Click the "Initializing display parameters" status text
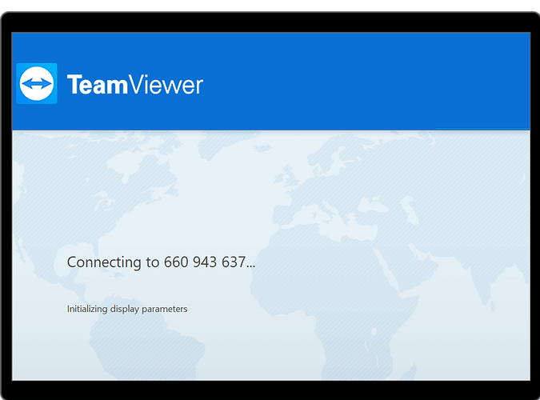540x400 pixels. (127, 309)
